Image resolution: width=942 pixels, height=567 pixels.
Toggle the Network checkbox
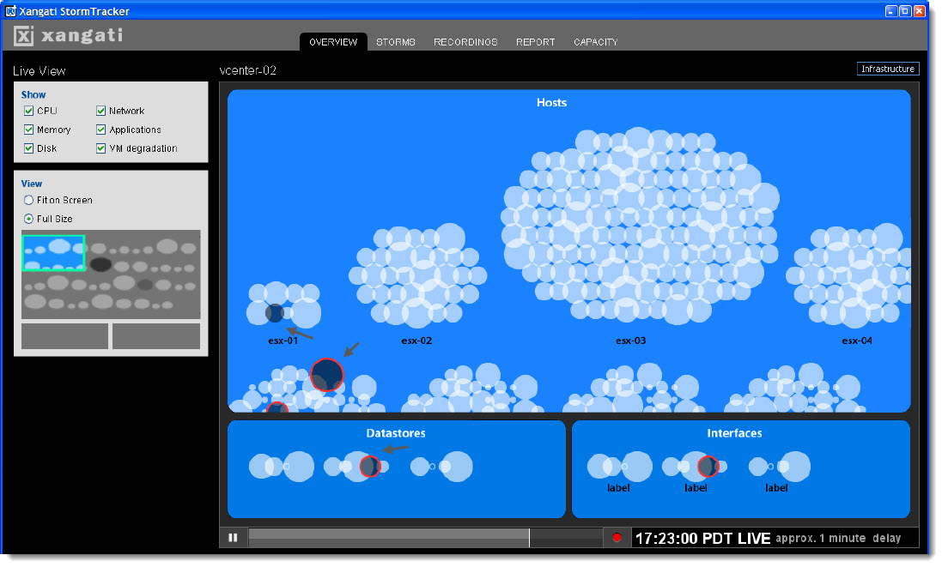coord(101,111)
